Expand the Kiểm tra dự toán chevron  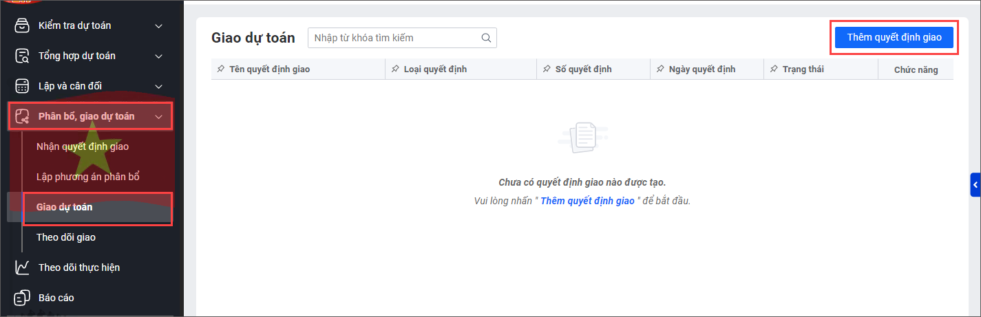159,26
